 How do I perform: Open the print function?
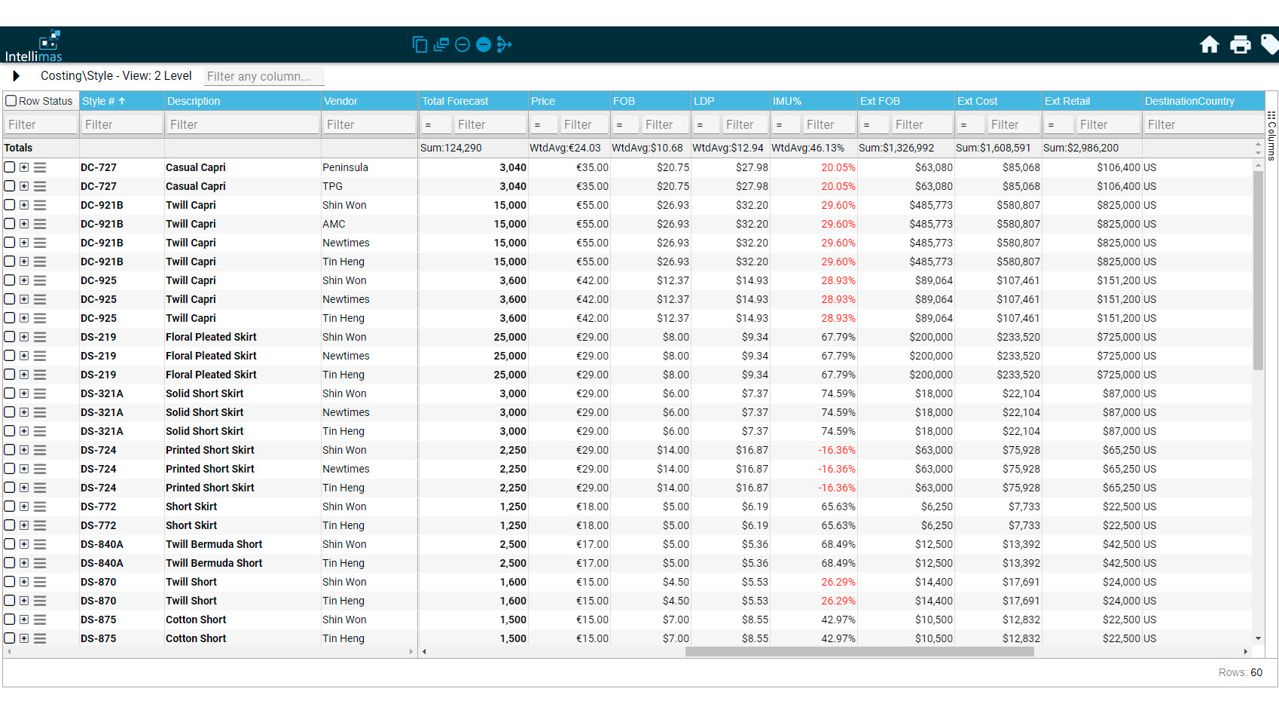[x=1241, y=44]
